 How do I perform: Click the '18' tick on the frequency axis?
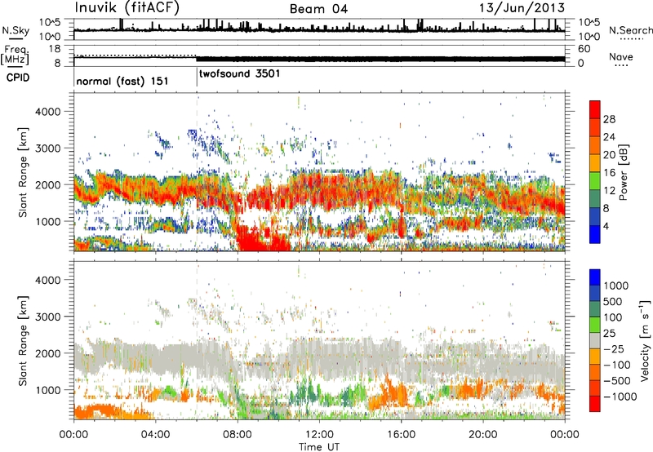point(55,49)
